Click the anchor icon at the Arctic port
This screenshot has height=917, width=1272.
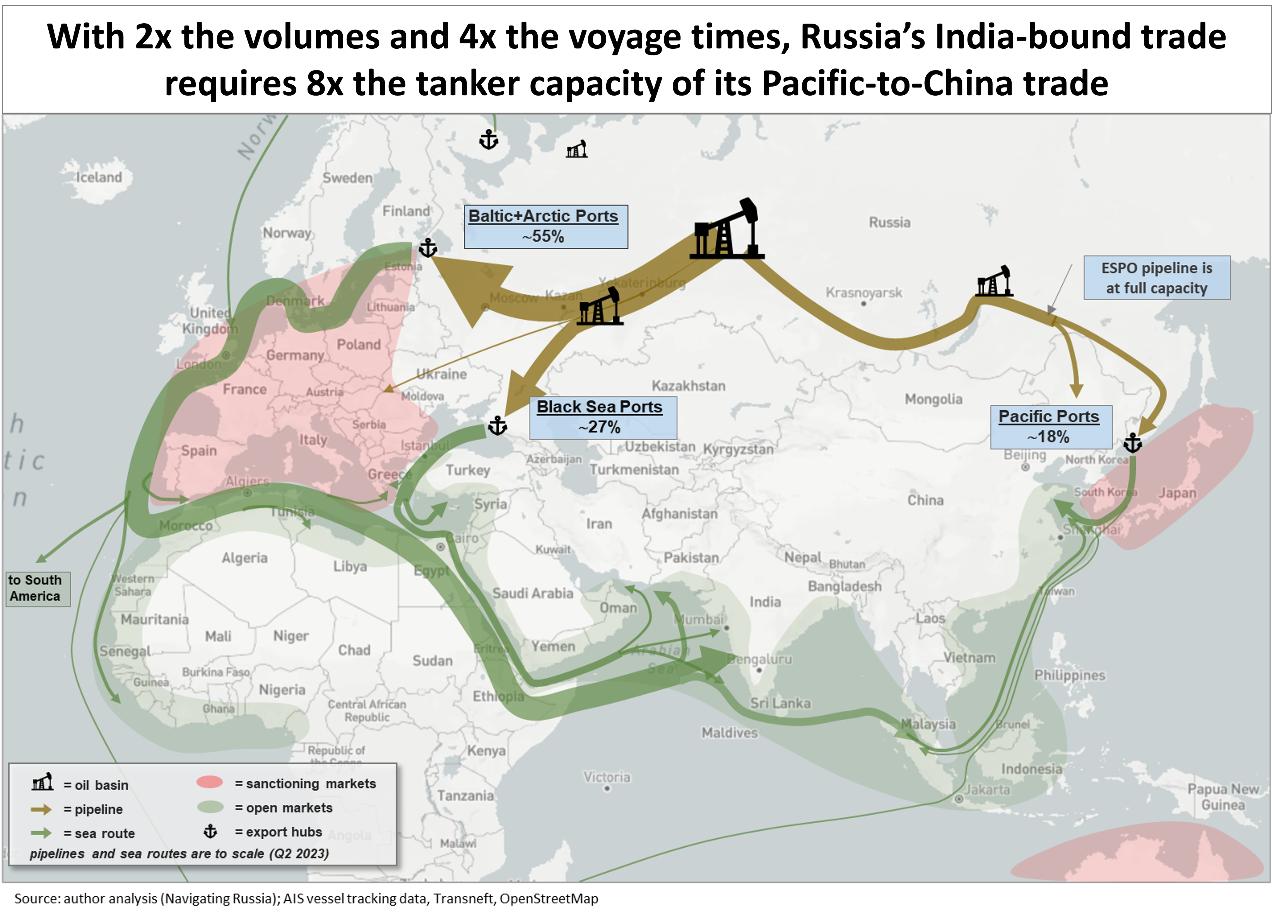489,139
